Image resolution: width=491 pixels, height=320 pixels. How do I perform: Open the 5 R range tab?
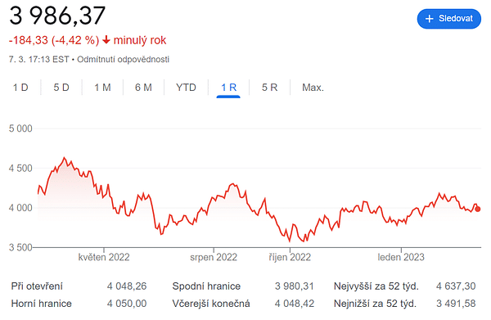click(x=269, y=88)
